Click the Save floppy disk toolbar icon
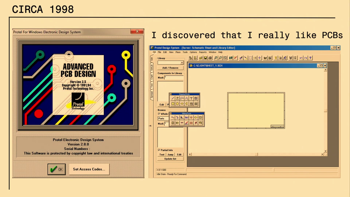The image size is (350, 197). click(x=205, y=58)
